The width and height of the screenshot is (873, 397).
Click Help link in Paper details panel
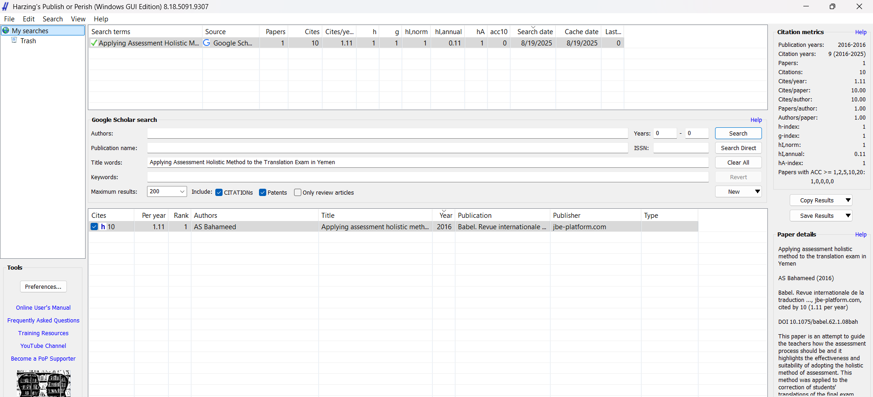[861, 235]
